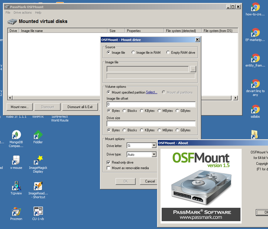The image size is (268, 229).
Task: Set drive size unit to GBytes
Action: pyautogui.click(x=177, y=130)
